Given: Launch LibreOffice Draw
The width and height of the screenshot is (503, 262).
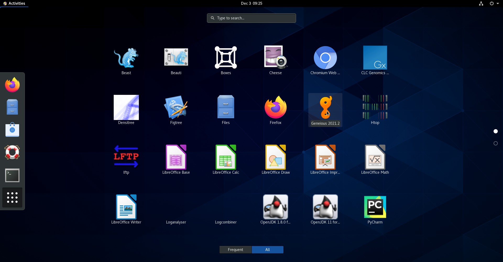Looking at the screenshot, I should [x=275, y=160].
